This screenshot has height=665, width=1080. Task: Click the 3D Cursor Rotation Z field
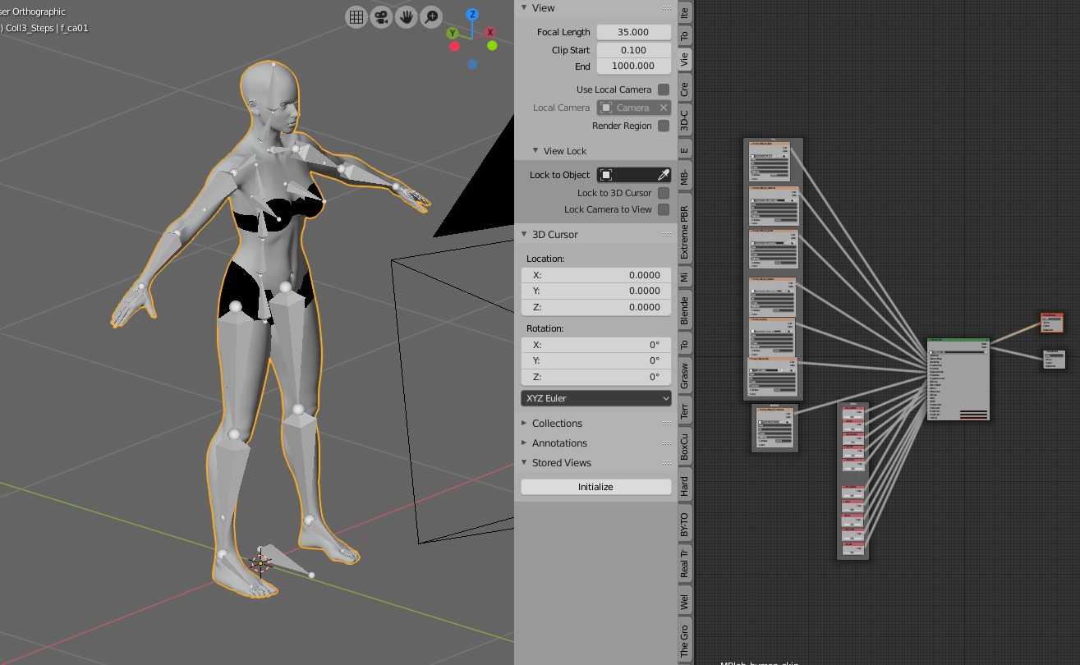[596, 377]
